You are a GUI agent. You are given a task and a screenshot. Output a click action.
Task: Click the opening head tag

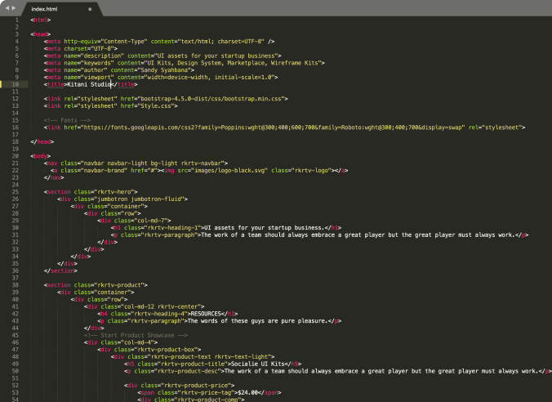pyautogui.click(x=41, y=34)
